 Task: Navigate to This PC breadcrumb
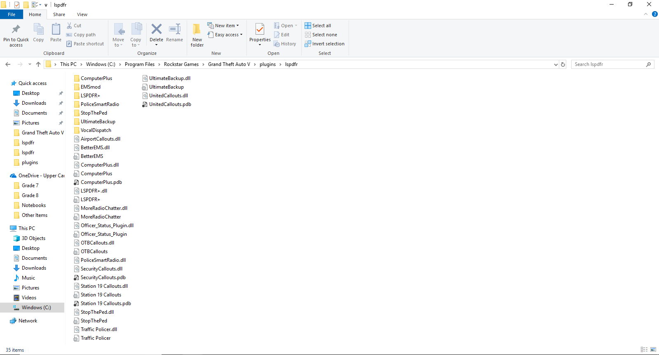(68, 64)
